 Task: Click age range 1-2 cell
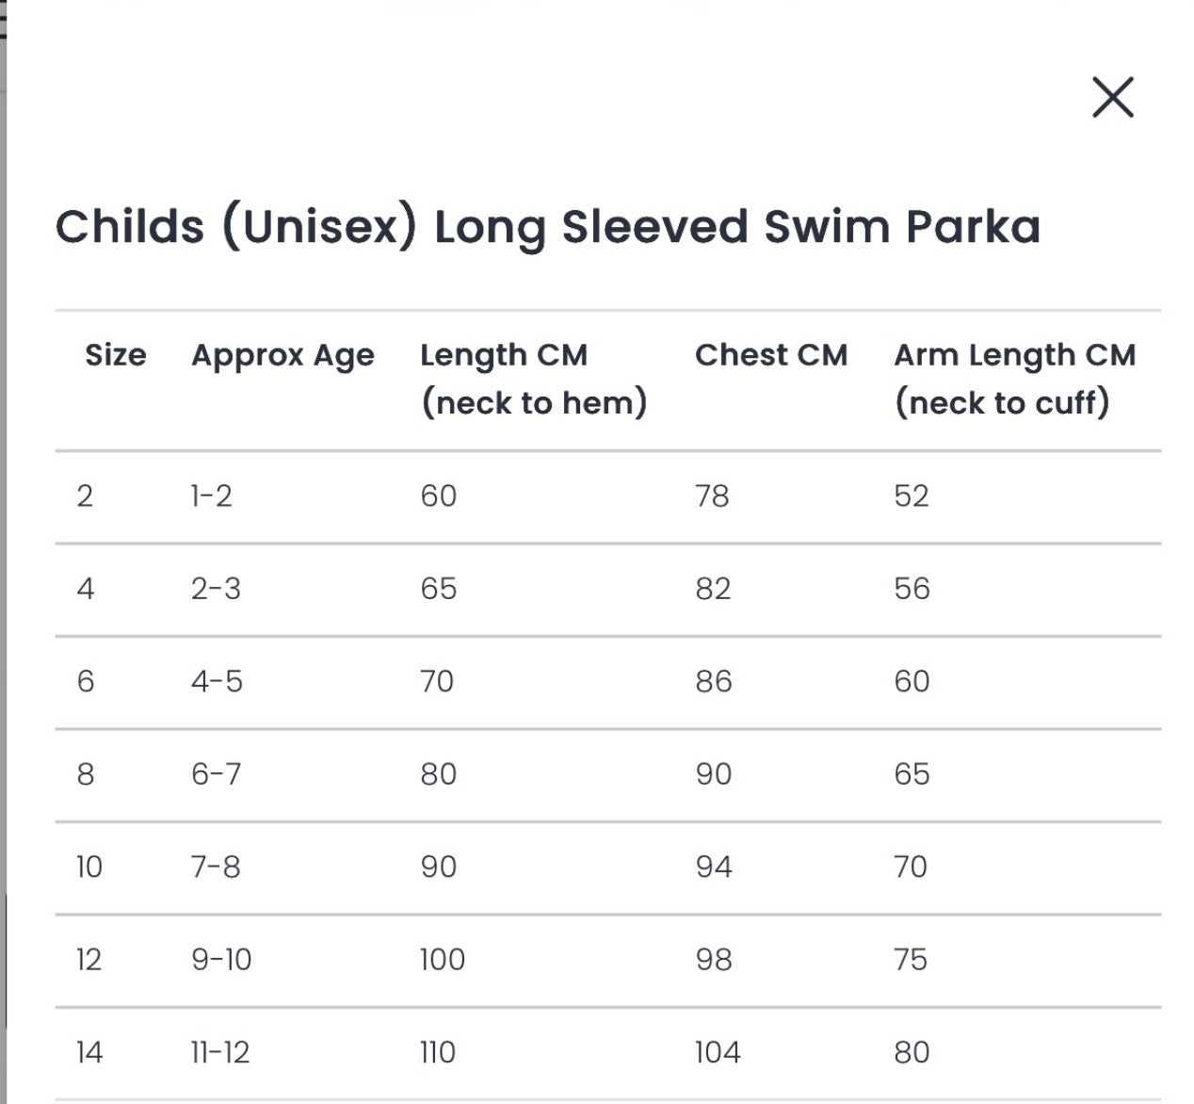tap(211, 495)
